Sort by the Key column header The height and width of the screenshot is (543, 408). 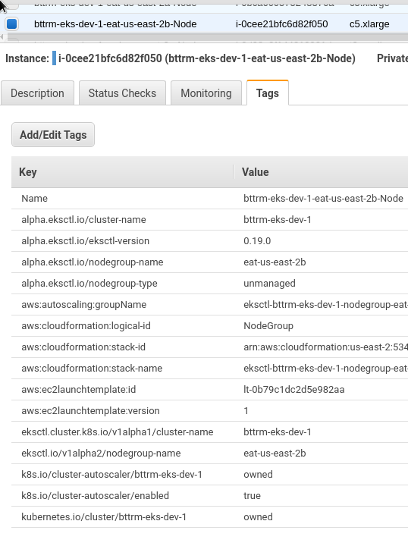click(x=122, y=172)
